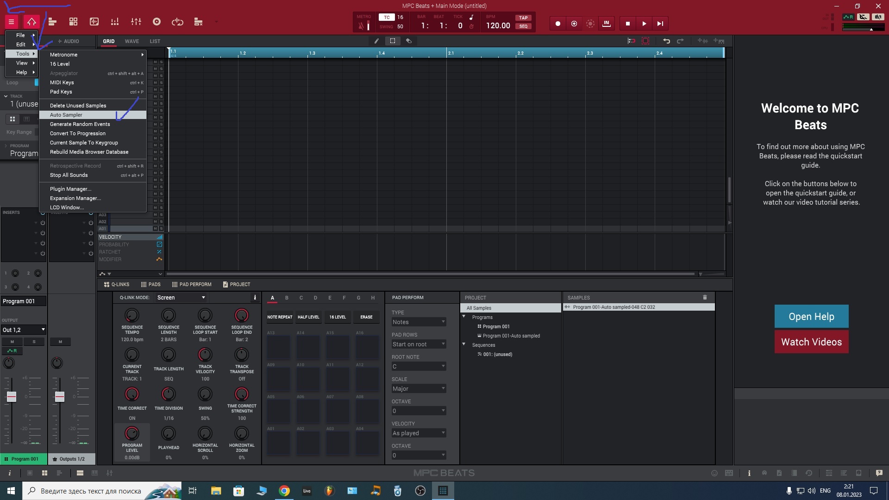This screenshot has height=500, width=889.
Task: Select the pencil draw tool
Action: [x=376, y=41]
